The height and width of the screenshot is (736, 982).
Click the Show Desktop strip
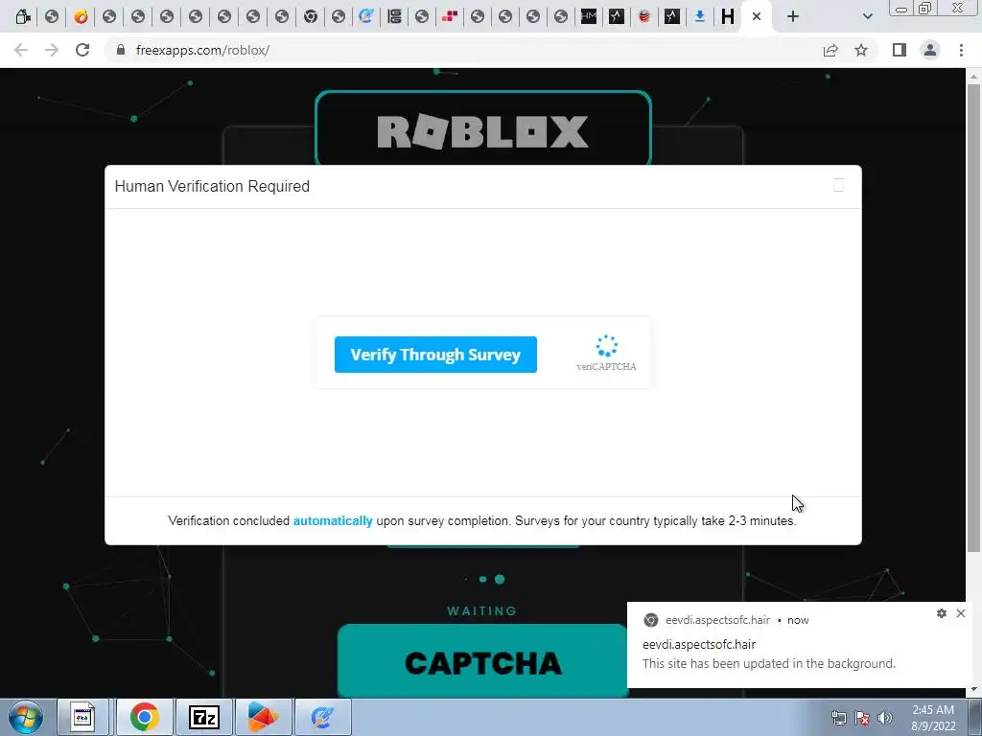coord(975,717)
